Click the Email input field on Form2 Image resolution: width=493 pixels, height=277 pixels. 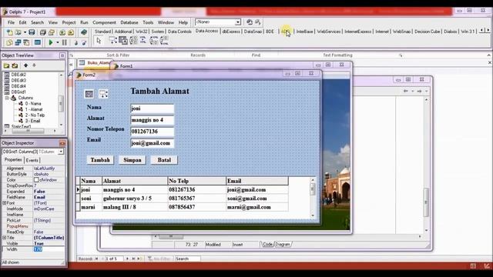coord(153,143)
